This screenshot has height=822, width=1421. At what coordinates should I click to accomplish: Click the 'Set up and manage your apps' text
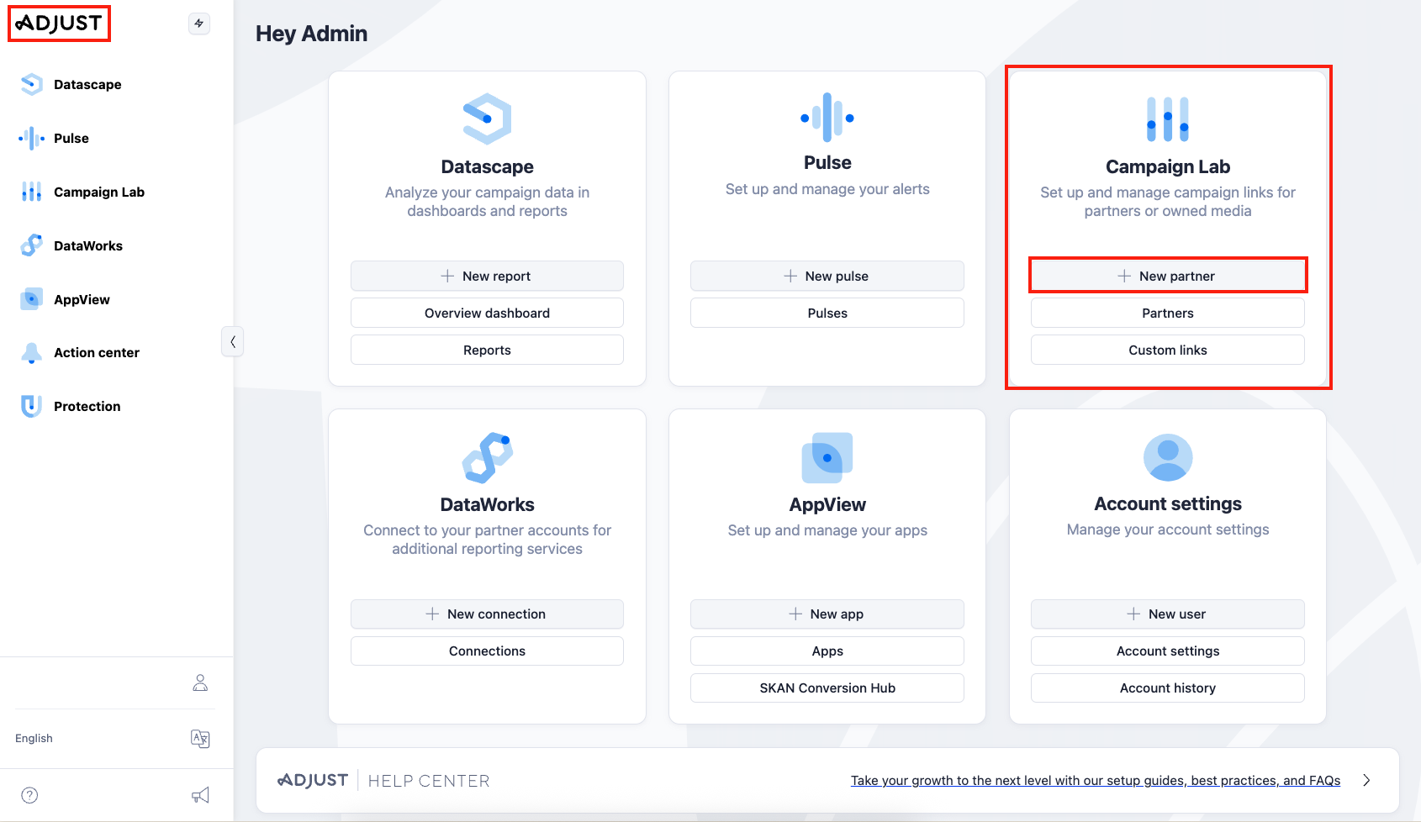pyautogui.click(x=827, y=530)
